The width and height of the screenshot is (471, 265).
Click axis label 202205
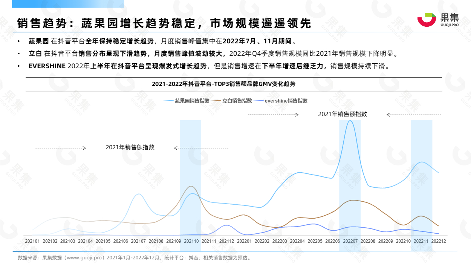(315, 241)
